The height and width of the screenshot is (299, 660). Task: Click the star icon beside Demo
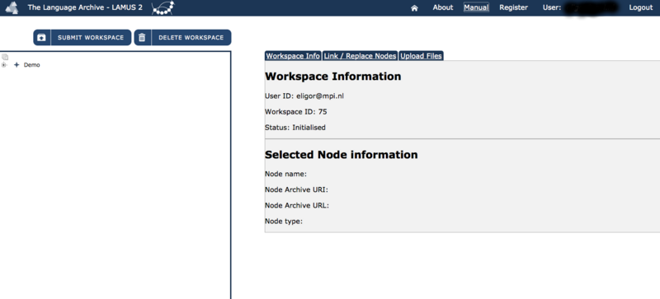coord(16,65)
